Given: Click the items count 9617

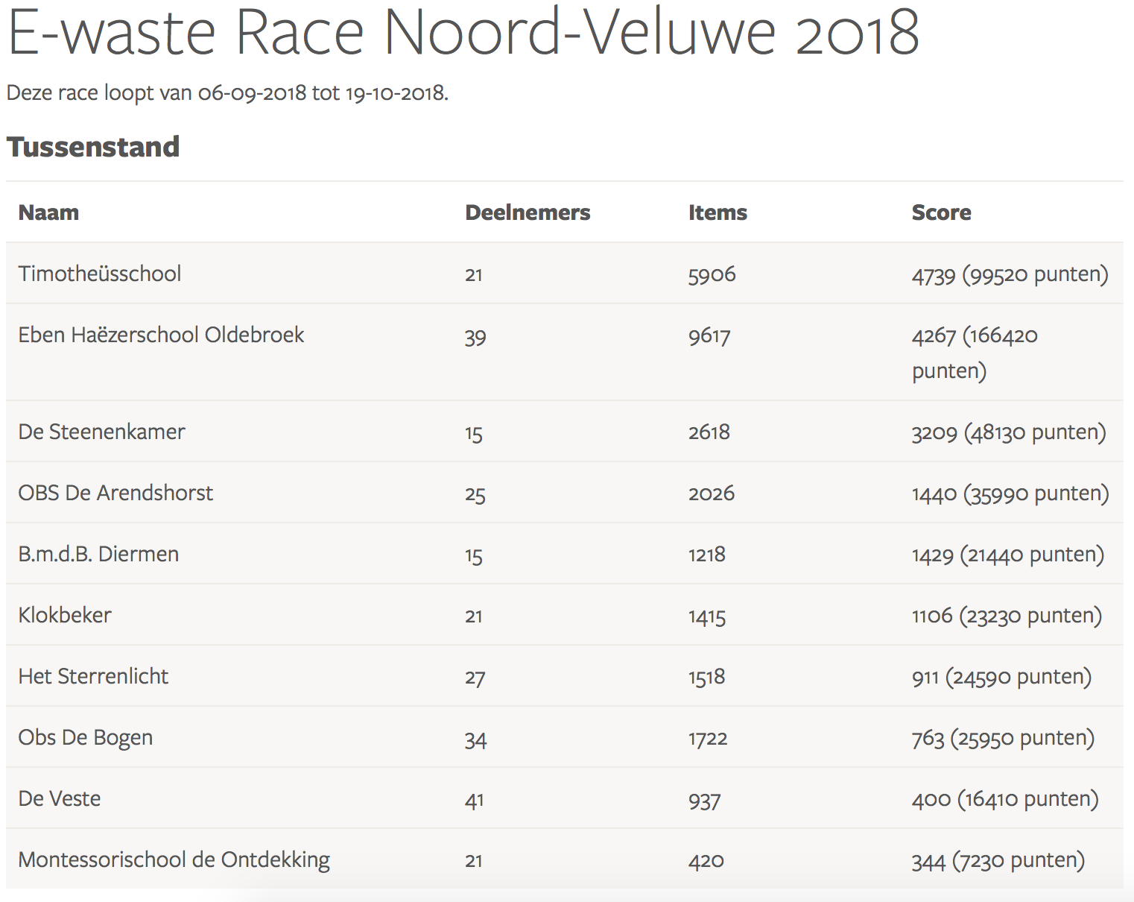Looking at the screenshot, I should point(709,335).
